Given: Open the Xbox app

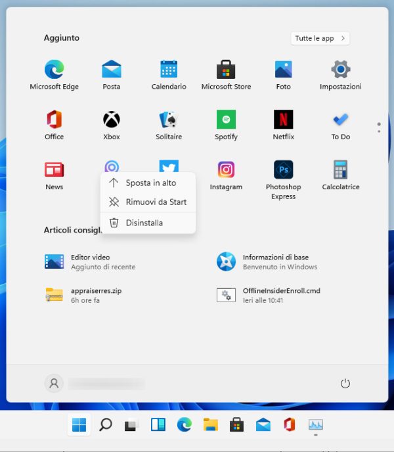Looking at the screenshot, I should (x=112, y=125).
